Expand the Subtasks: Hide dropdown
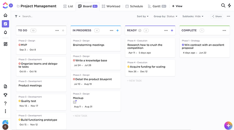234x130 pixels. [193, 16]
